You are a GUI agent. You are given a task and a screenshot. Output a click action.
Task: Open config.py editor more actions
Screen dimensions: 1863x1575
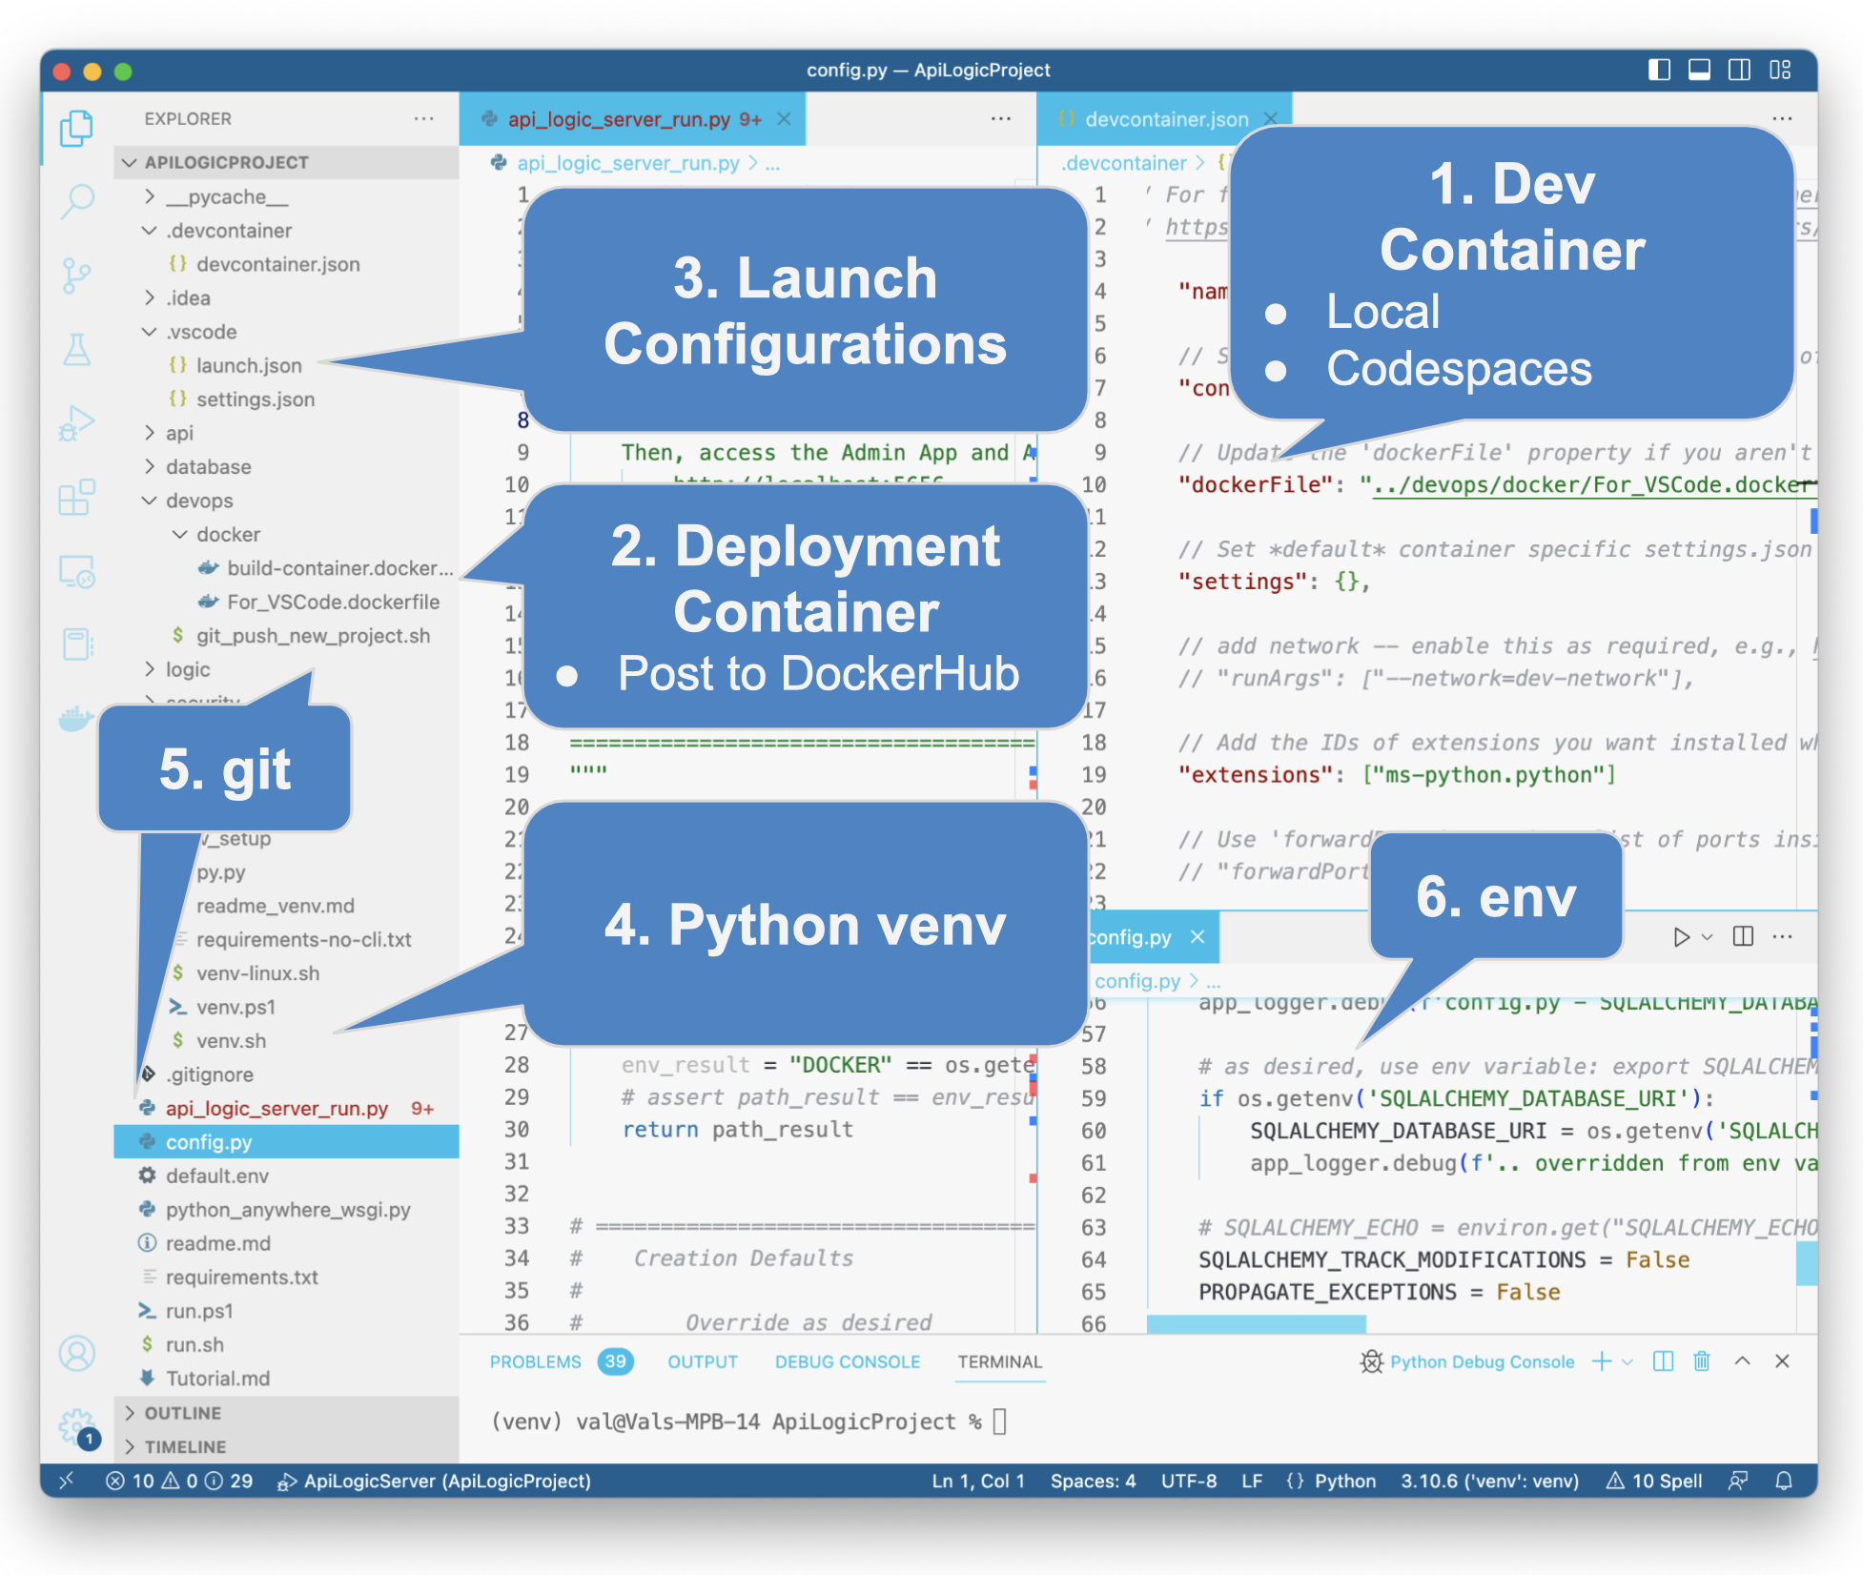pos(1782,936)
